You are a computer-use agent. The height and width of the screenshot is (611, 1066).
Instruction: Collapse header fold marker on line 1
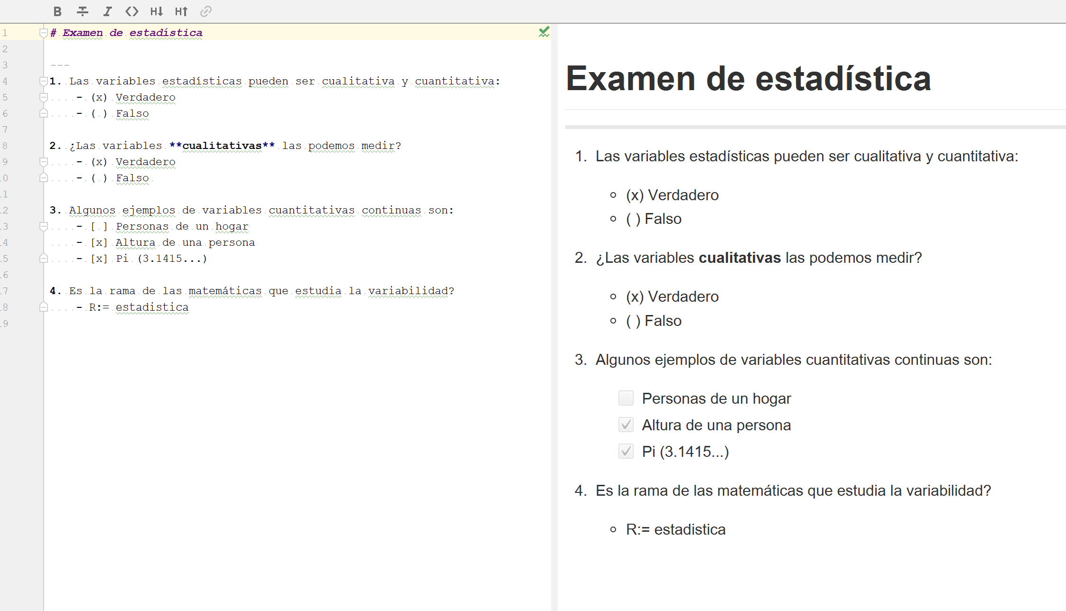coord(43,33)
